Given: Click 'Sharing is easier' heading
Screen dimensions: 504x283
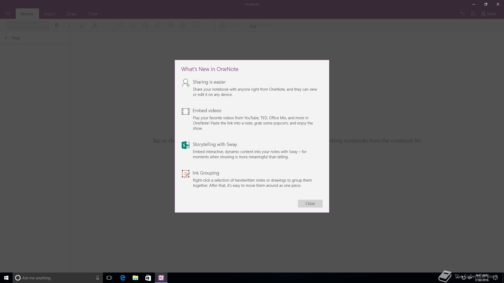Looking at the screenshot, I should coord(209,82).
